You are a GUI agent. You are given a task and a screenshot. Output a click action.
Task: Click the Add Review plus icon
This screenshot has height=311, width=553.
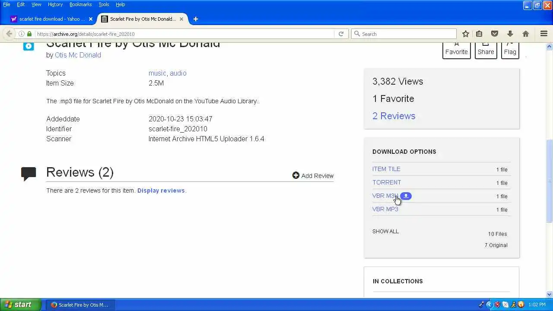(x=296, y=175)
